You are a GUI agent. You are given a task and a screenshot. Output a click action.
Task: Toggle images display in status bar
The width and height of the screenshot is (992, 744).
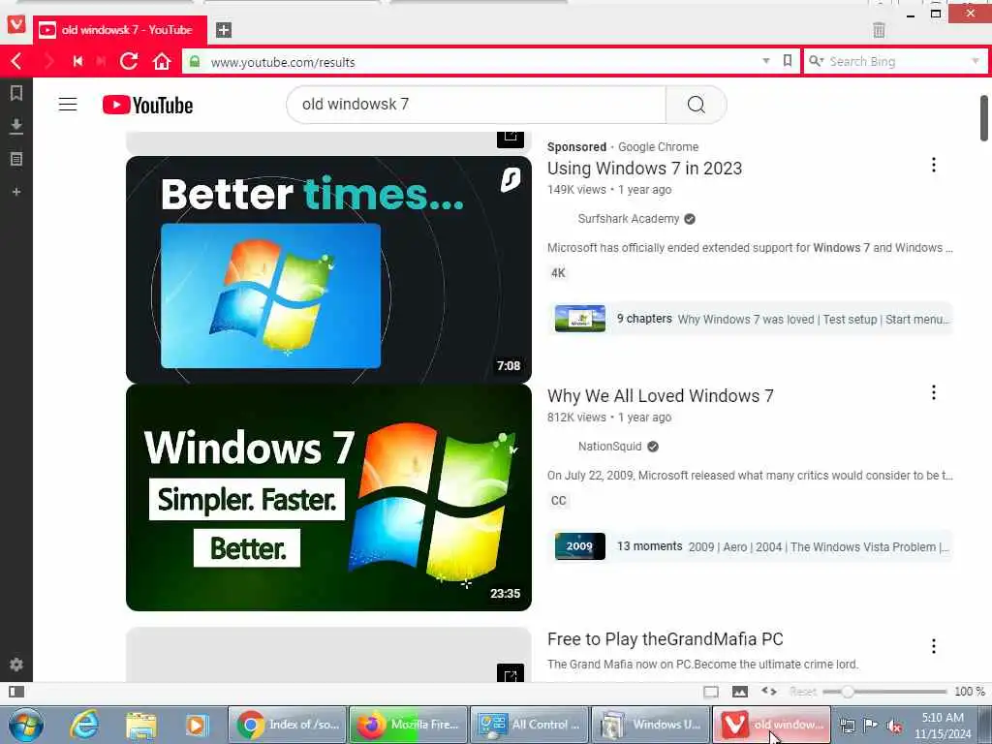pyautogui.click(x=739, y=692)
